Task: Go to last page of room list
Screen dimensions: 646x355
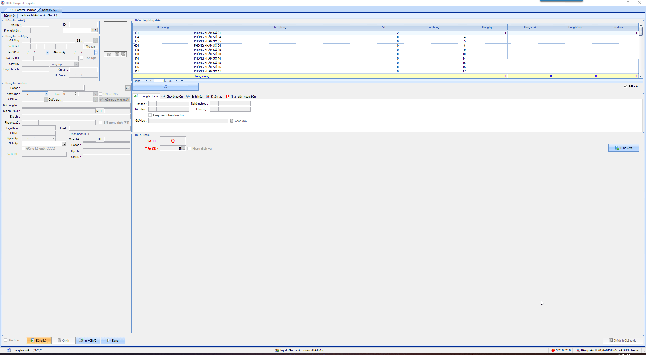Action: click(182, 81)
